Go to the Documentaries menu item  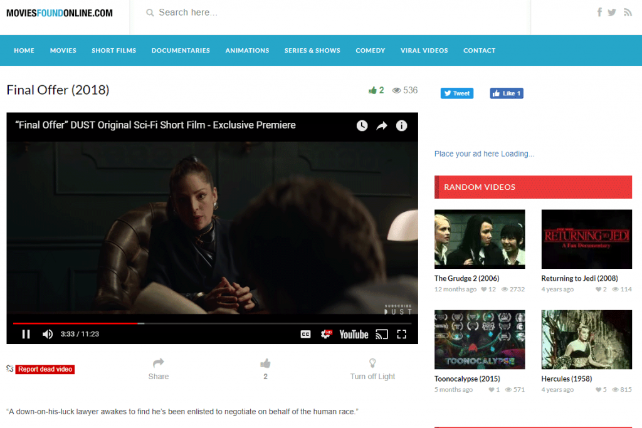[x=181, y=51]
